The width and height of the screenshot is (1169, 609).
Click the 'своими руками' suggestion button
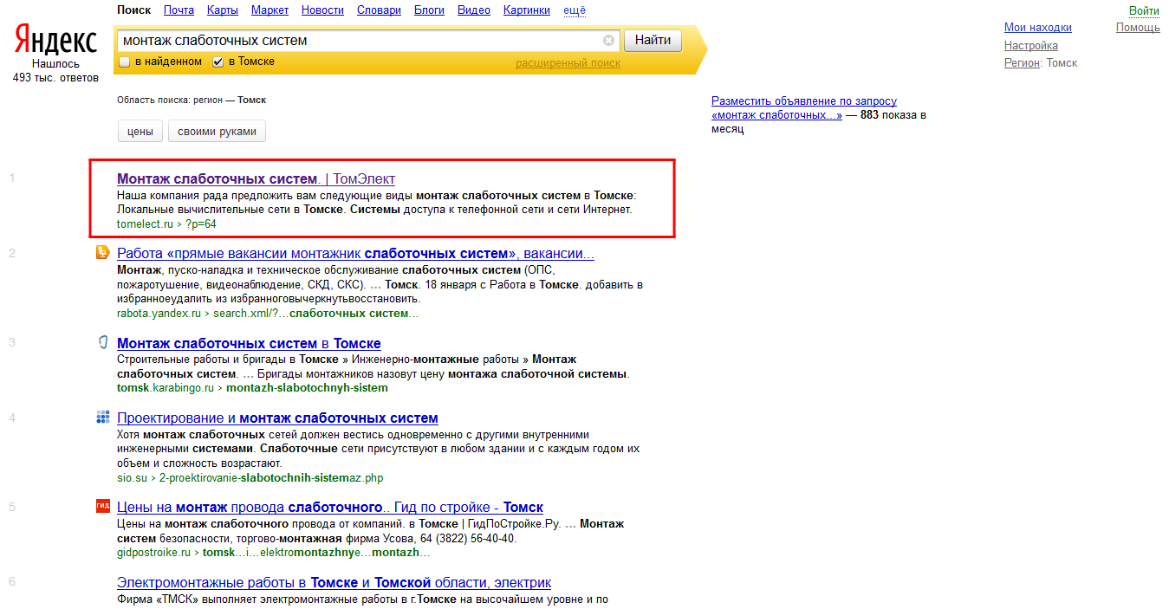(217, 132)
